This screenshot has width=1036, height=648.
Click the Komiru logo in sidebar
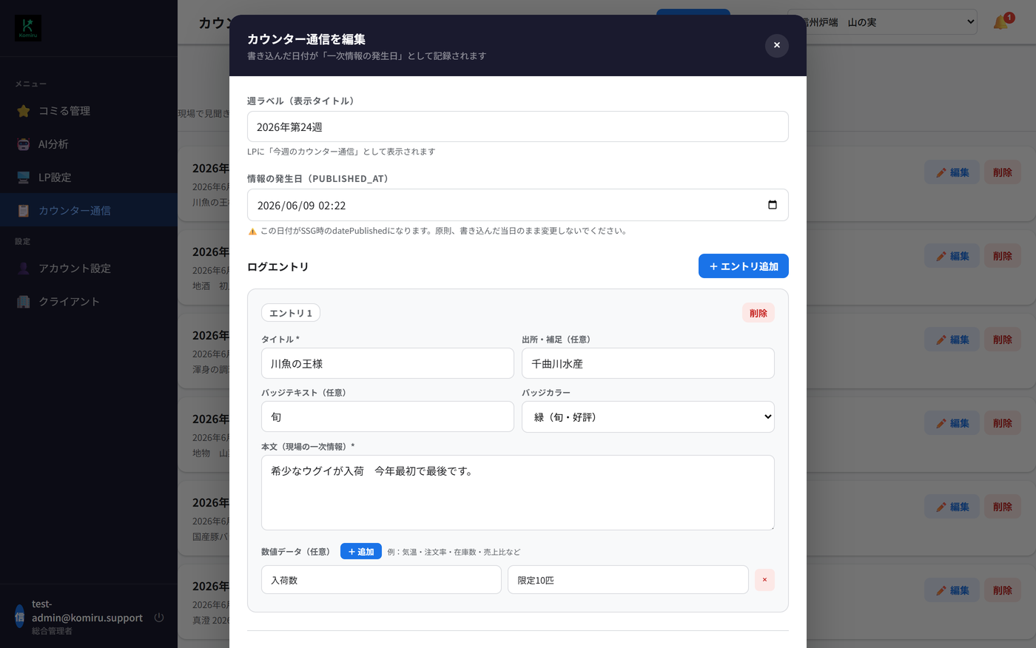tap(28, 28)
